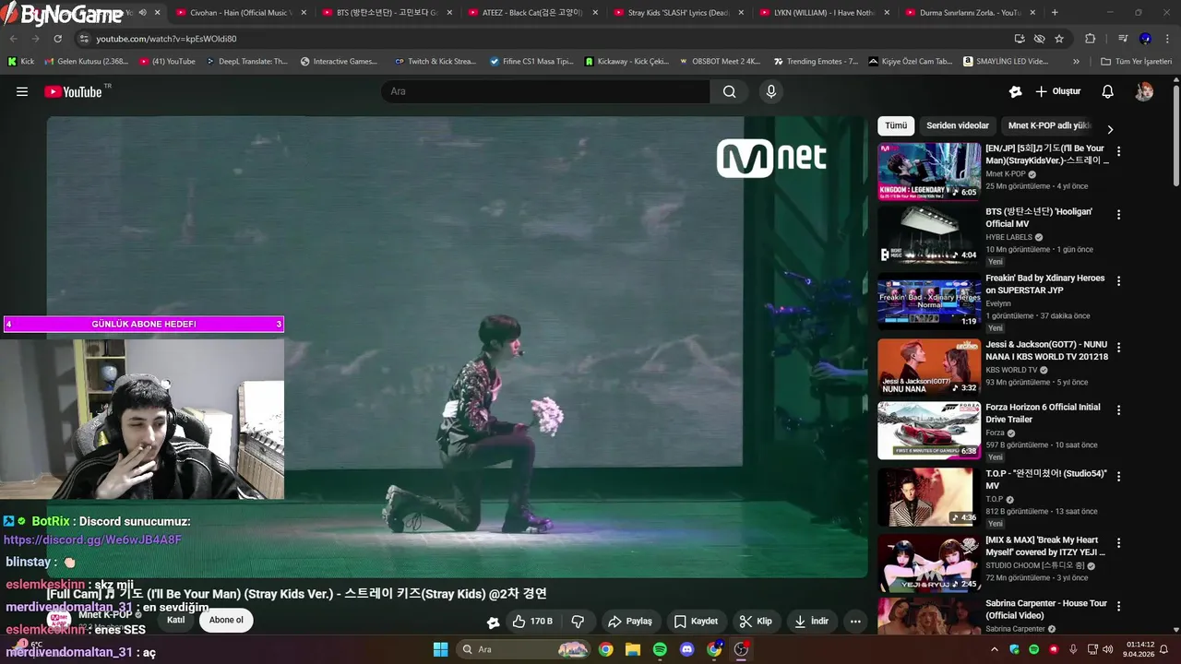This screenshot has width=1181, height=664.
Task: Start voice search with the microphone icon
Action: click(x=771, y=91)
